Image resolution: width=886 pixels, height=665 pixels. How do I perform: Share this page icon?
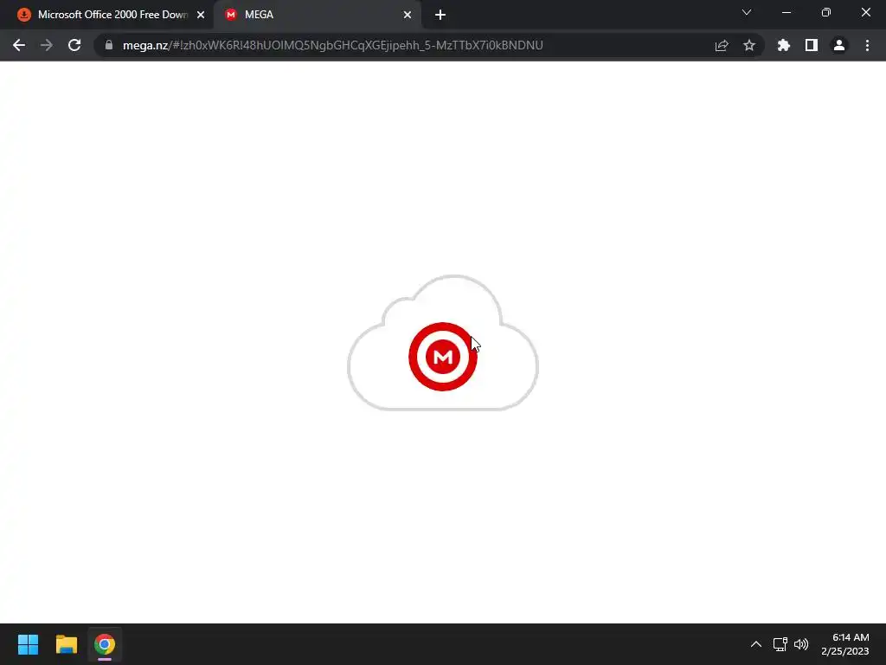click(x=722, y=45)
